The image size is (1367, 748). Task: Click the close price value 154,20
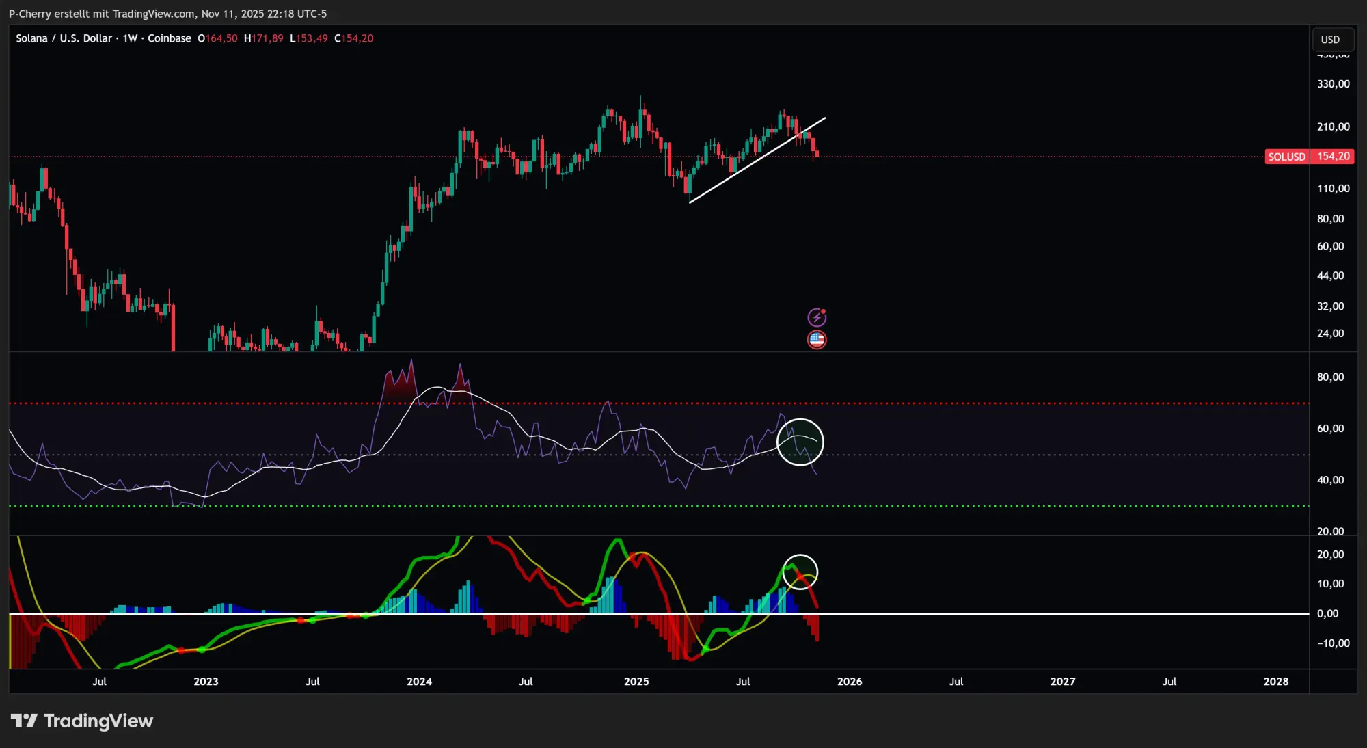[355, 38]
